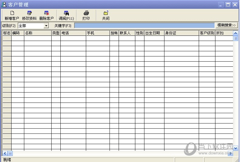240x162 pixels.
Task: Click the horizontal scrollbar thumb
Action: (10, 153)
